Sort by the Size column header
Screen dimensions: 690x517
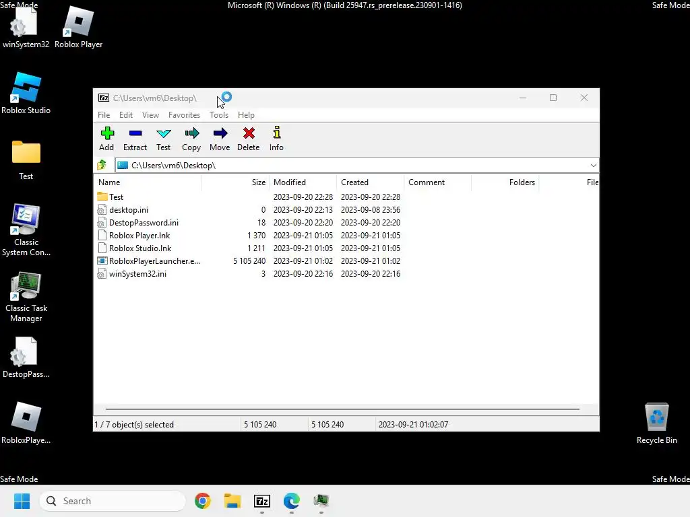(x=236, y=182)
